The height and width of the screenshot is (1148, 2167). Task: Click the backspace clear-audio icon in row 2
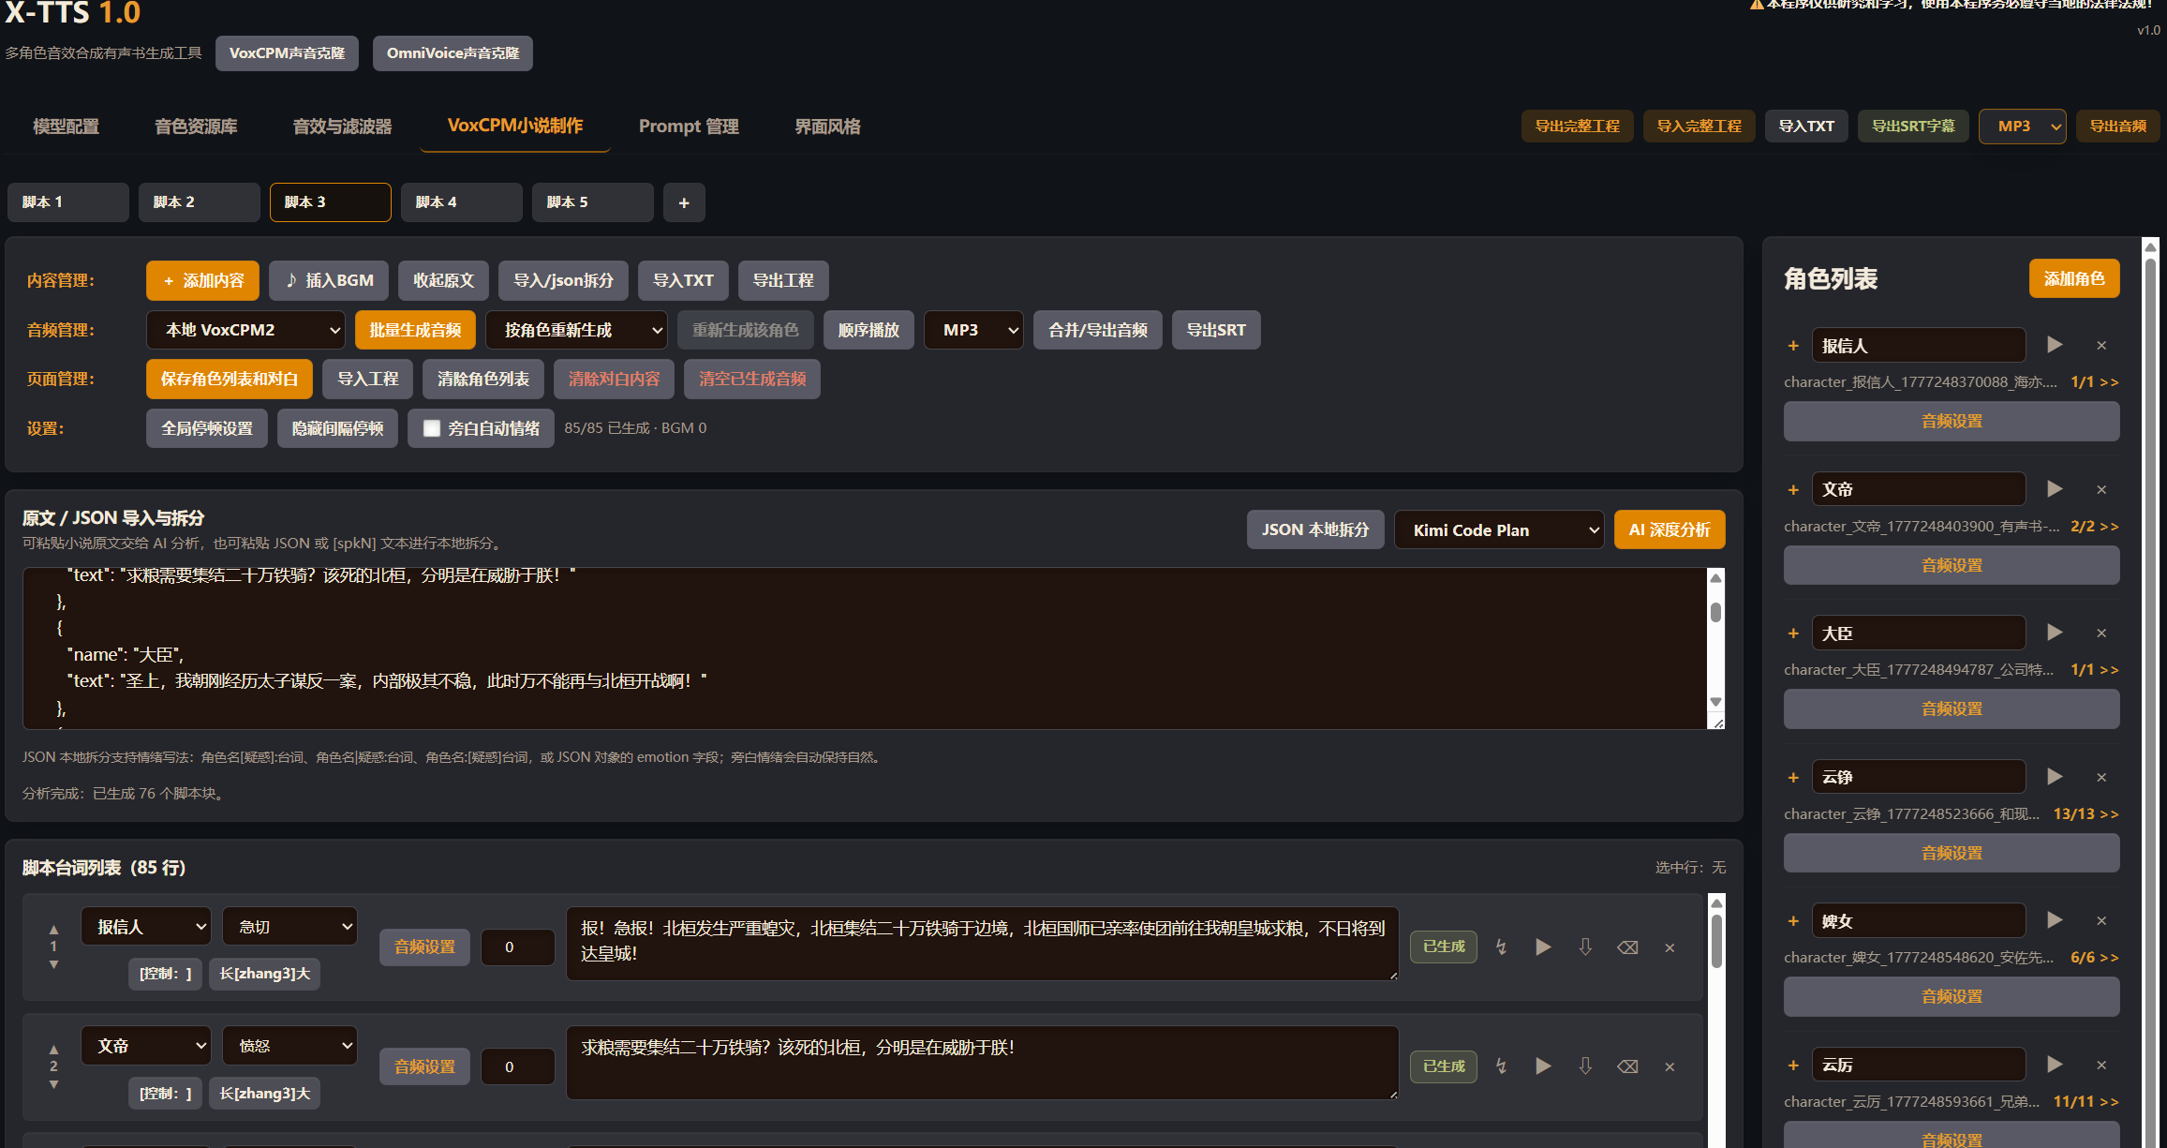(1627, 1066)
